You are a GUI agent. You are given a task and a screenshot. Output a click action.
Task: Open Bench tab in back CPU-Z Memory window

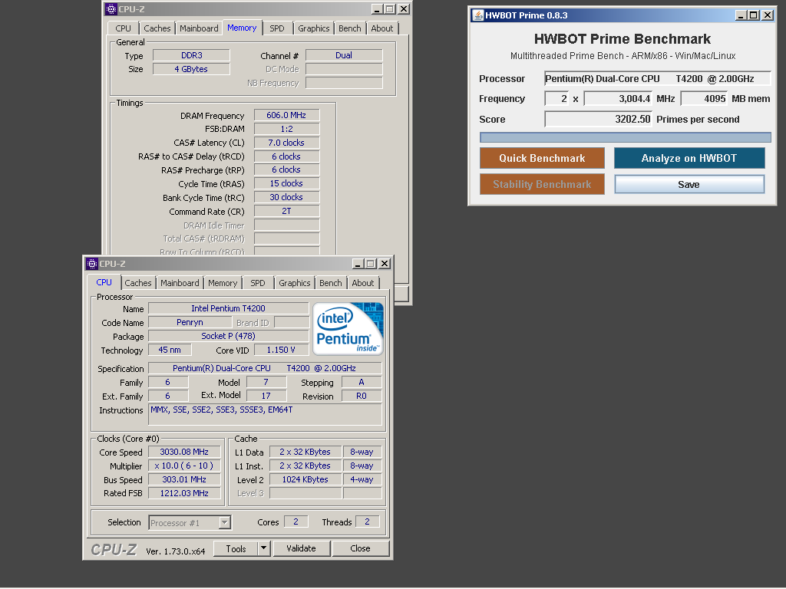pos(350,28)
